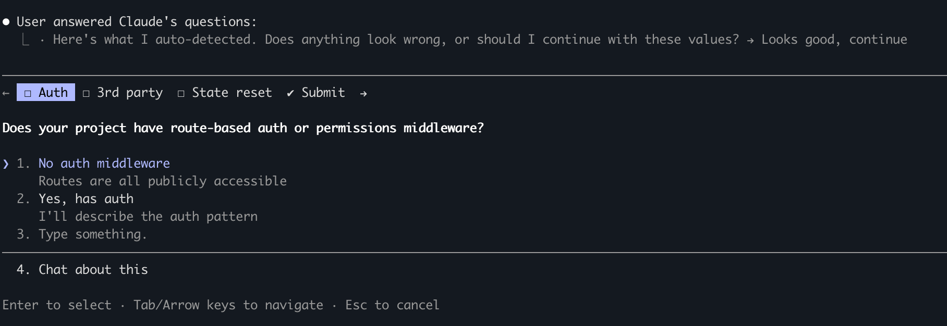
Task: Toggle the State reset checkbox
Action: [181, 93]
